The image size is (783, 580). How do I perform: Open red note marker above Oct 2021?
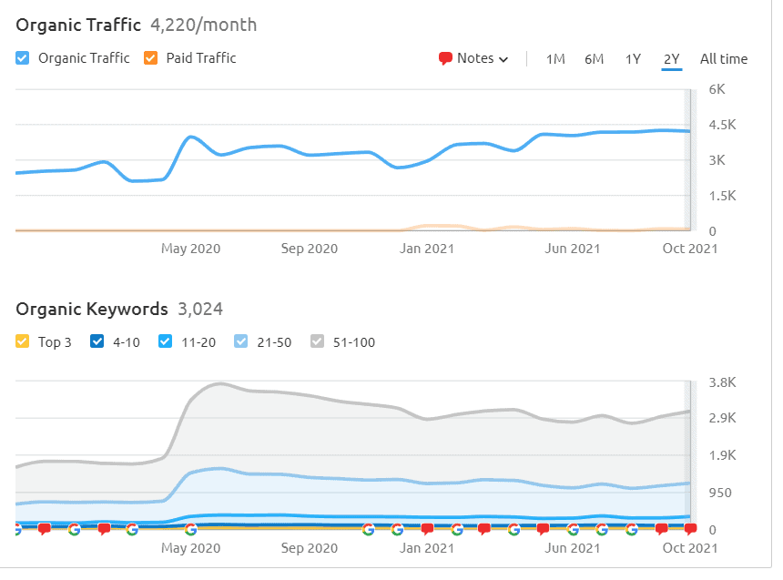[x=691, y=529]
